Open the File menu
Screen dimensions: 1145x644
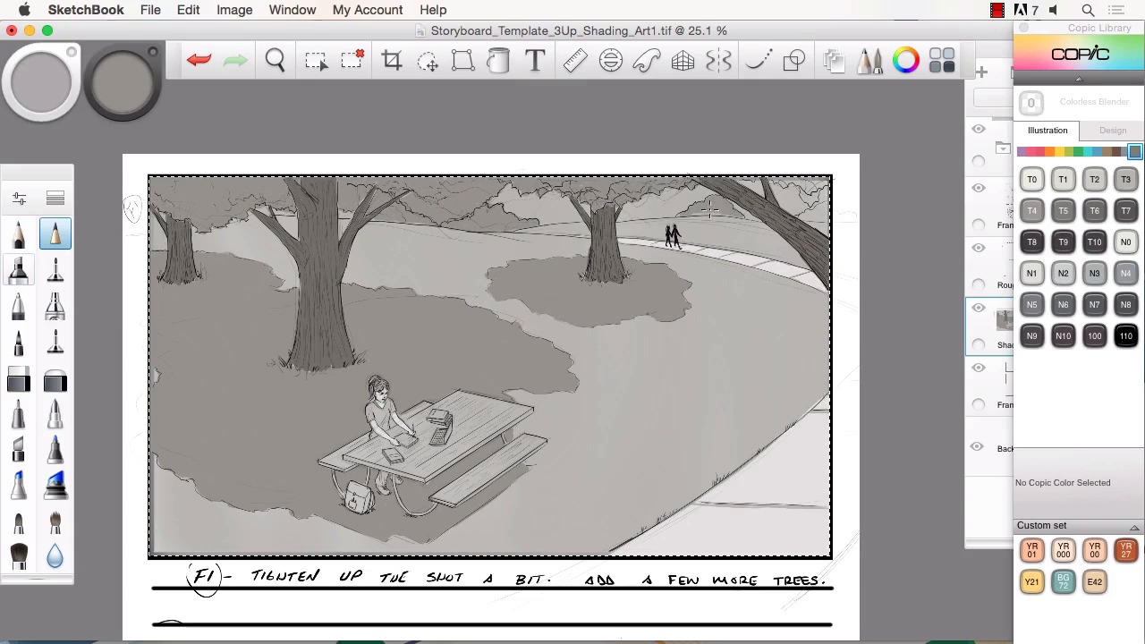pos(150,10)
